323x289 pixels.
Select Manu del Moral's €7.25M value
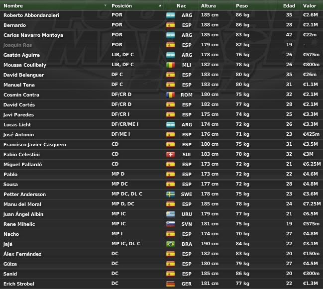[x=312, y=204]
